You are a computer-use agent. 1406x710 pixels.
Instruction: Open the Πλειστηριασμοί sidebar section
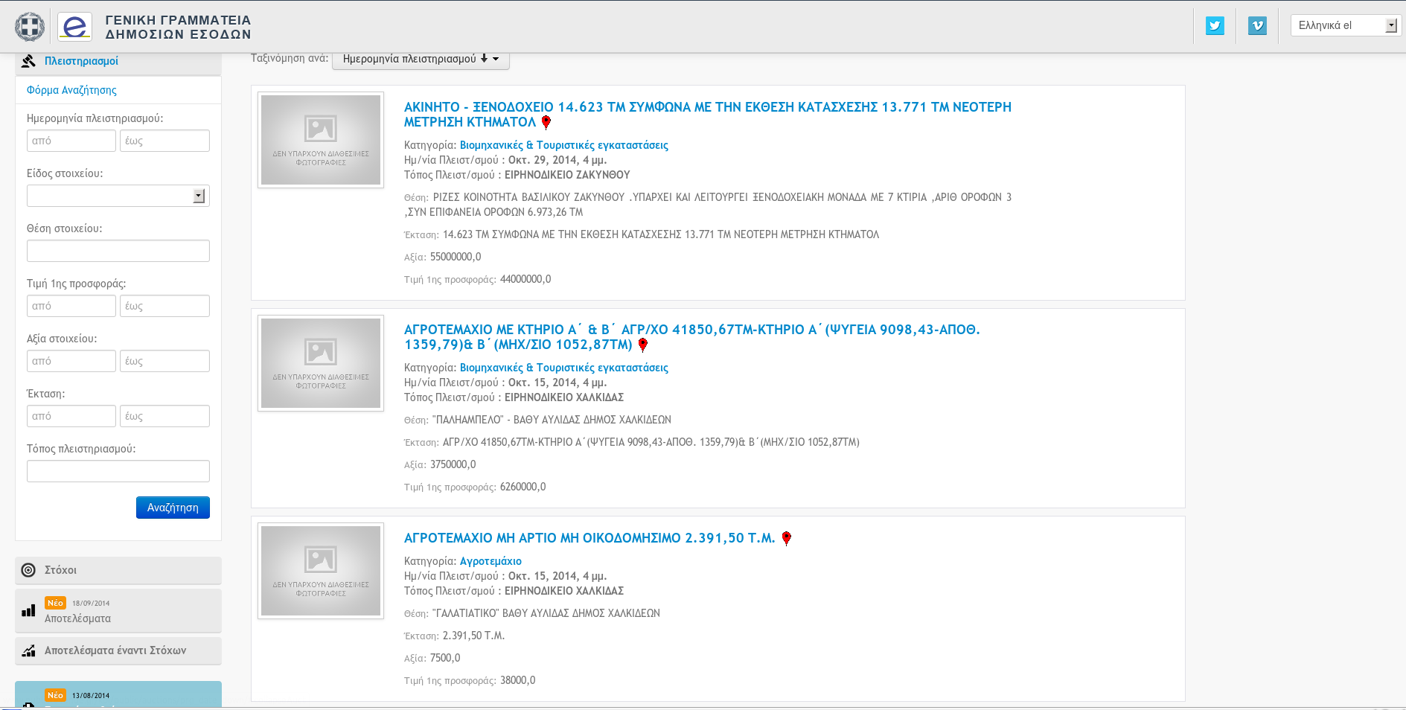tap(81, 61)
